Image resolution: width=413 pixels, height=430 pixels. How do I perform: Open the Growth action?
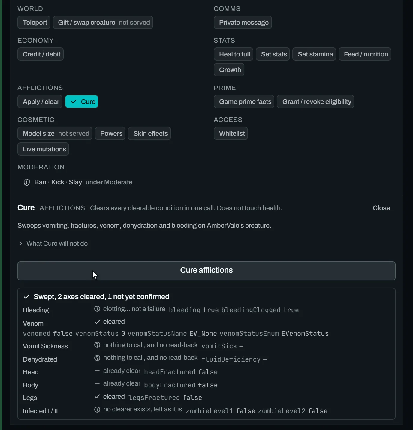click(229, 70)
